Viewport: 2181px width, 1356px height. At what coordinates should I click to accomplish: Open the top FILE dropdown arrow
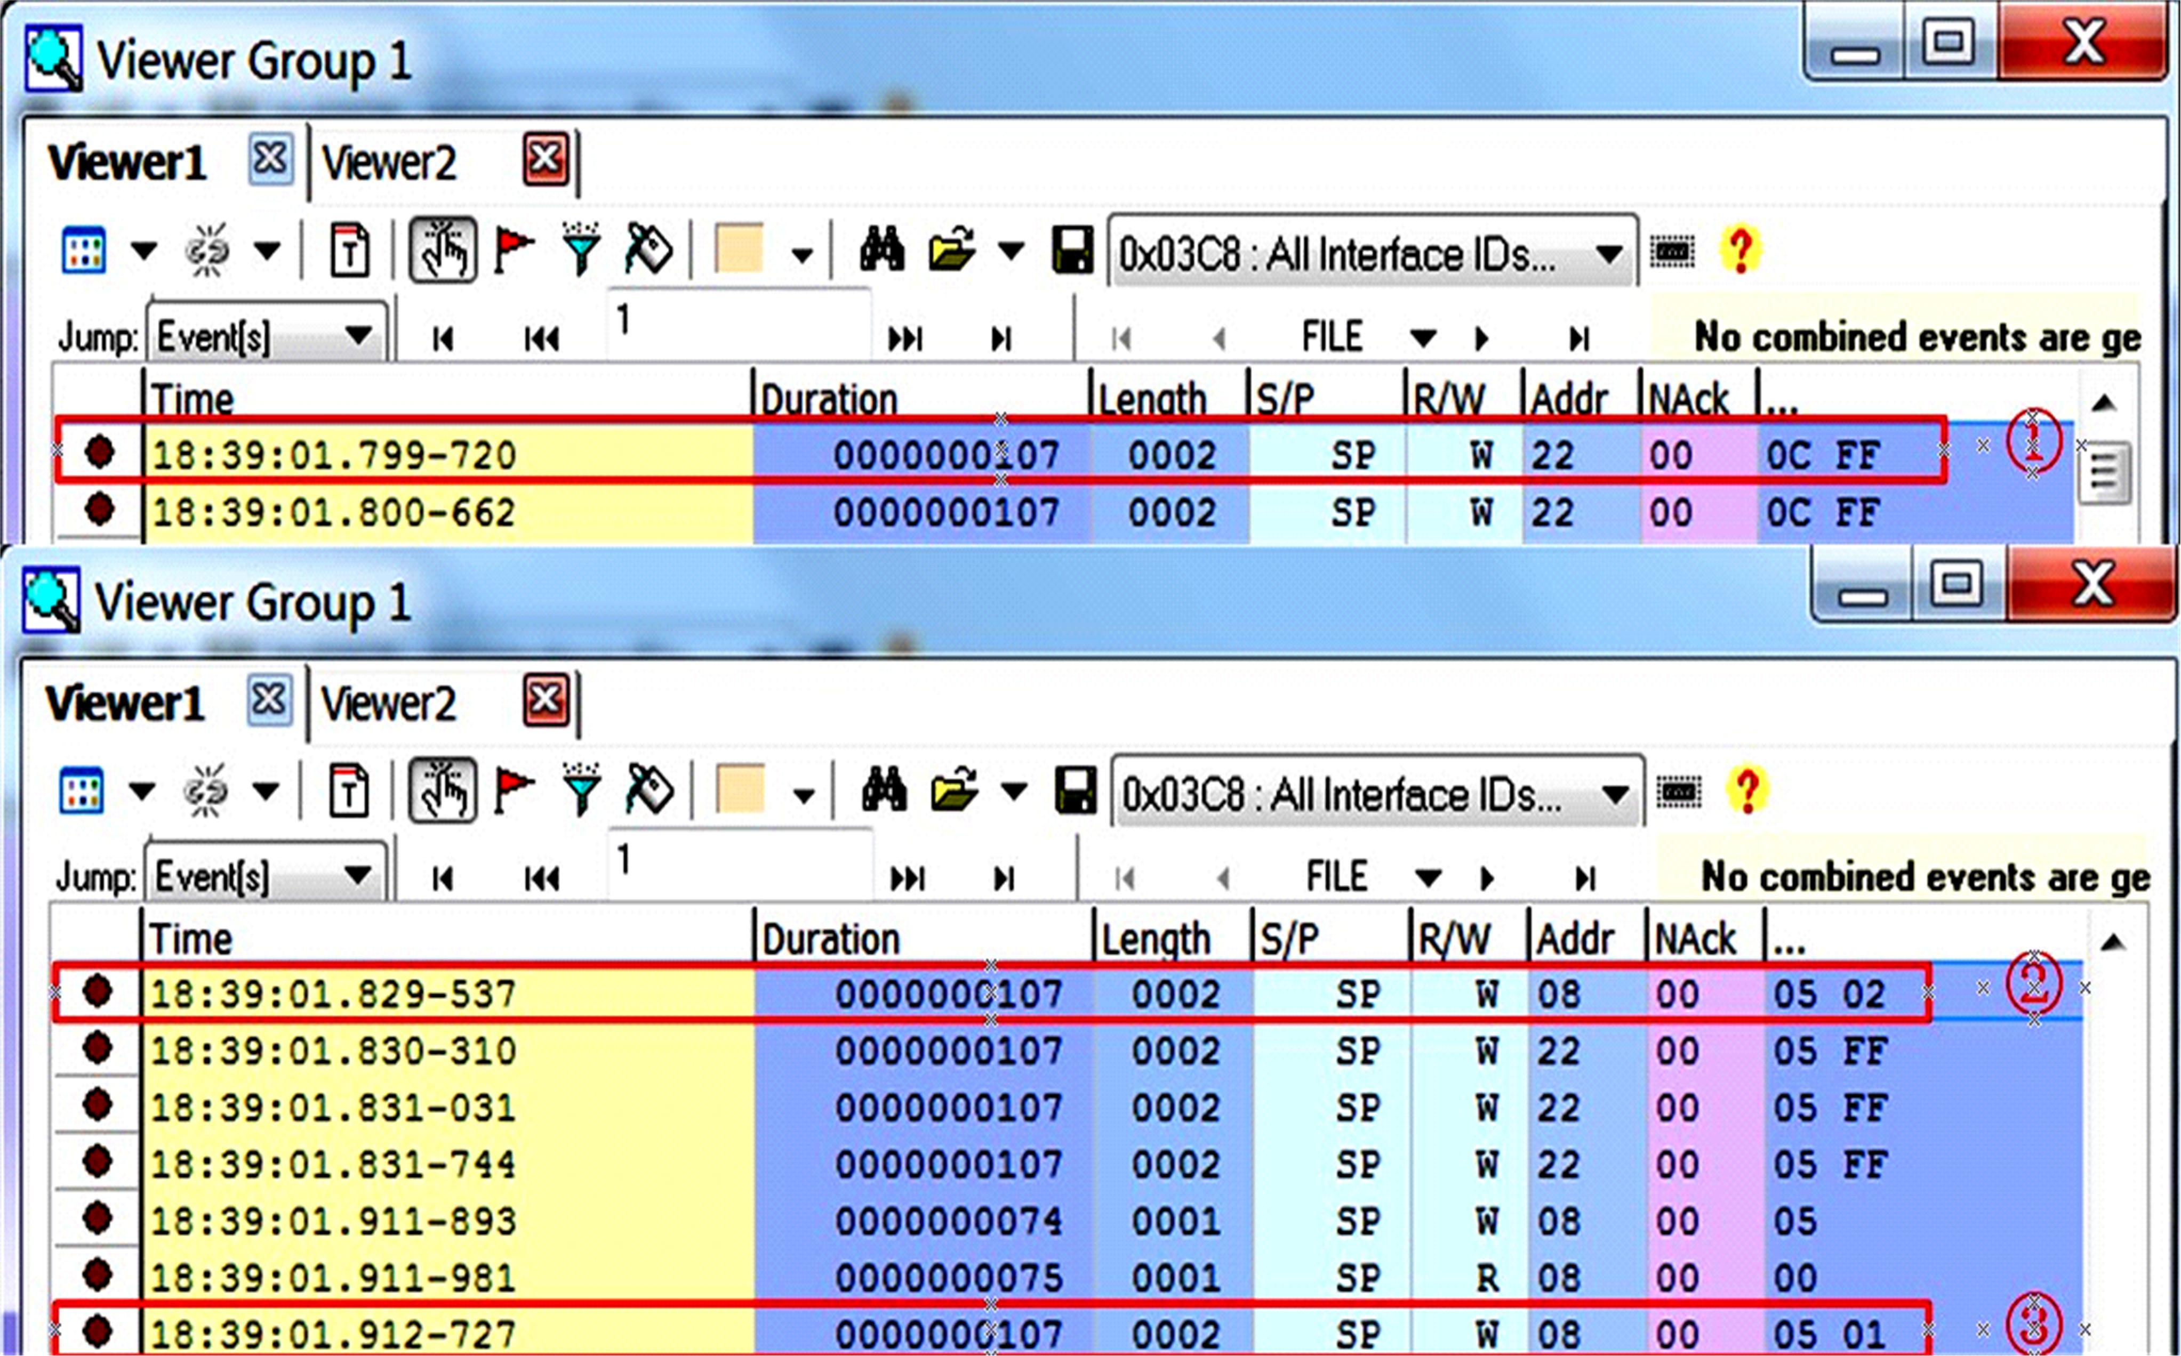click(1423, 338)
